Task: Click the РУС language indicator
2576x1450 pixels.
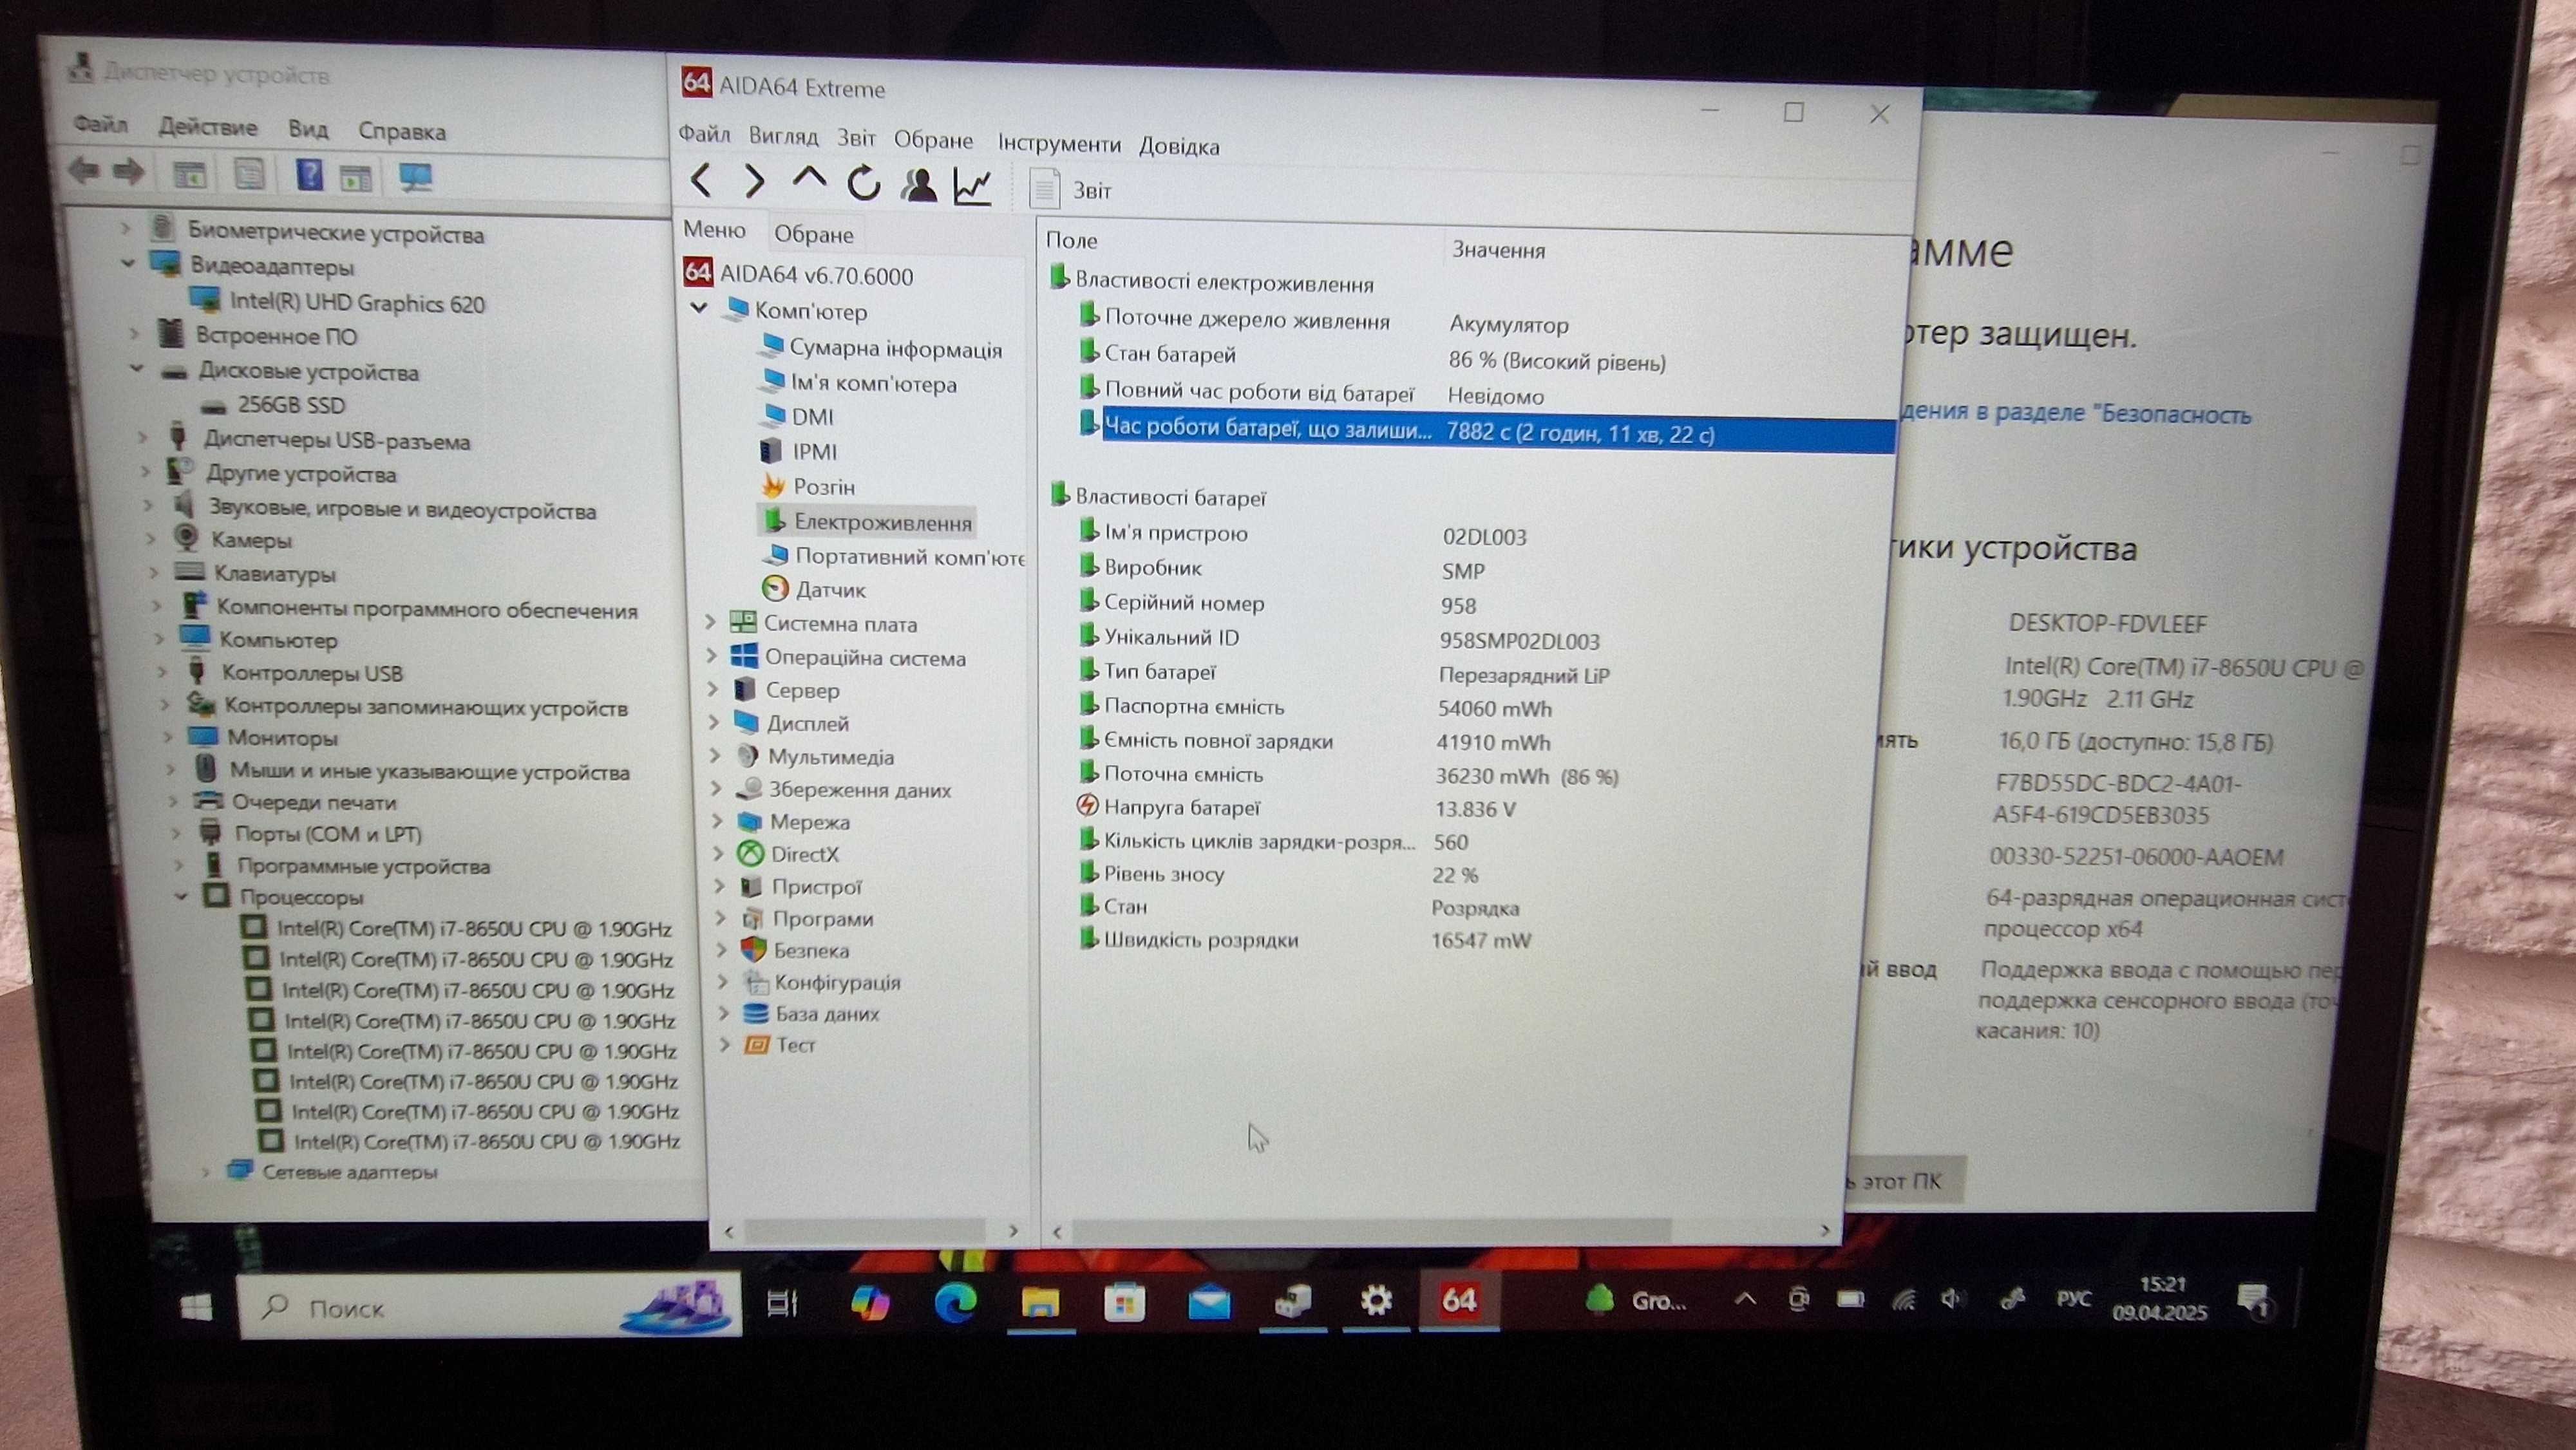Action: (2074, 1298)
